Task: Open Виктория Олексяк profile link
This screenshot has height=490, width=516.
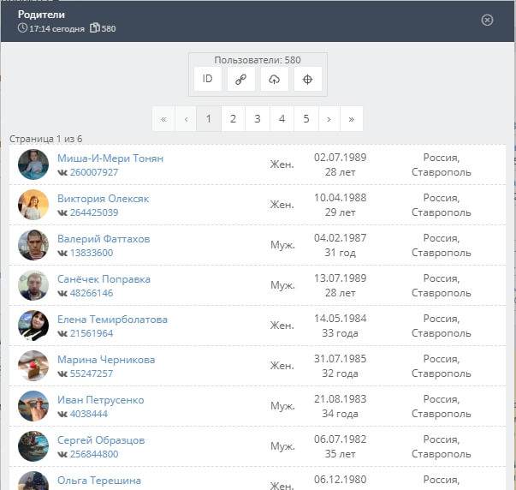Action: (x=103, y=199)
